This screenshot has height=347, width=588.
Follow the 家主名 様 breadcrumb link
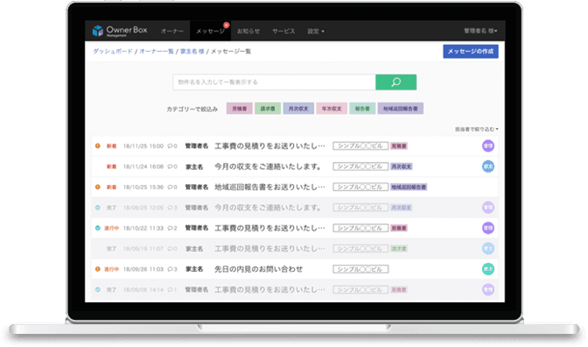tap(192, 52)
